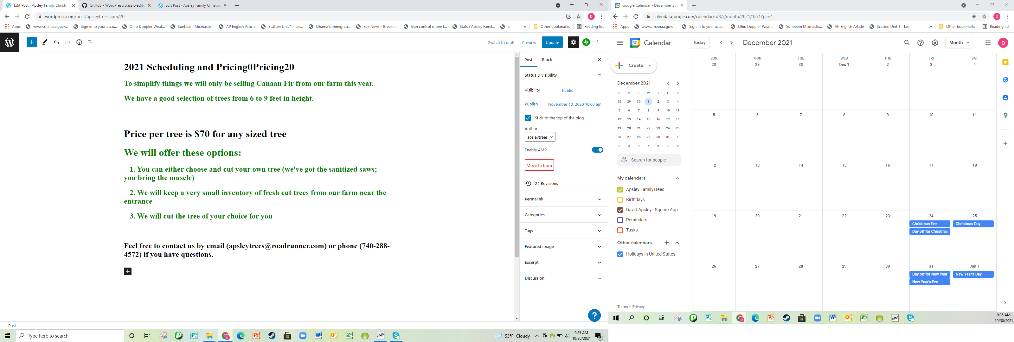Expand the Categories panel
The image size is (1014, 342).
pos(563,215)
